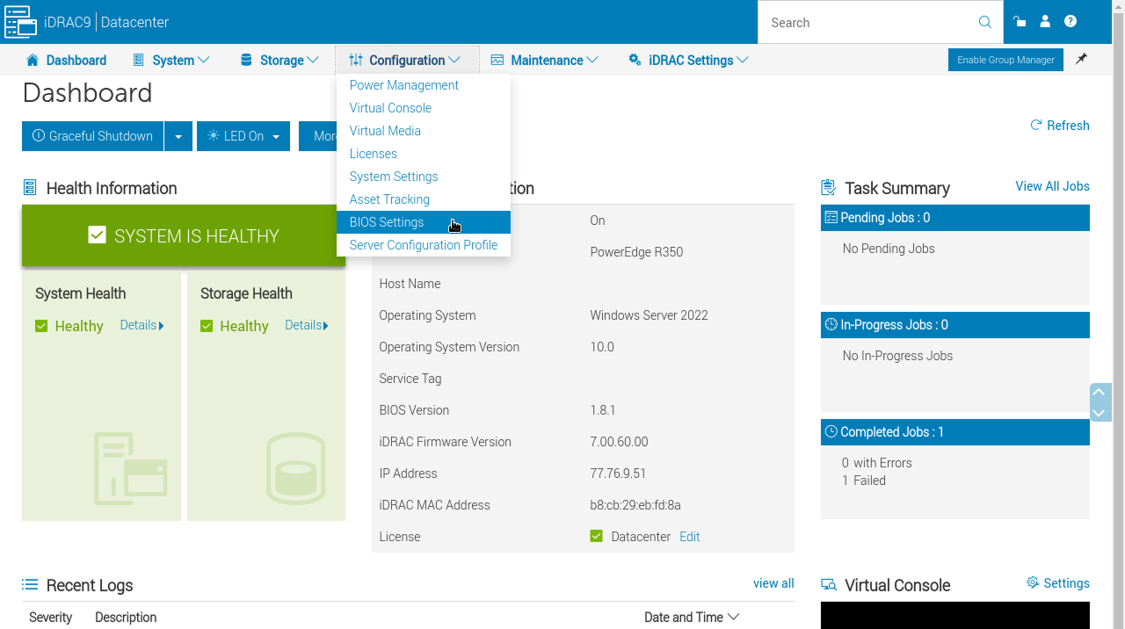1125x629 pixels.
Task: Open the unlock/session icon in header
Action: point(1020,22)
